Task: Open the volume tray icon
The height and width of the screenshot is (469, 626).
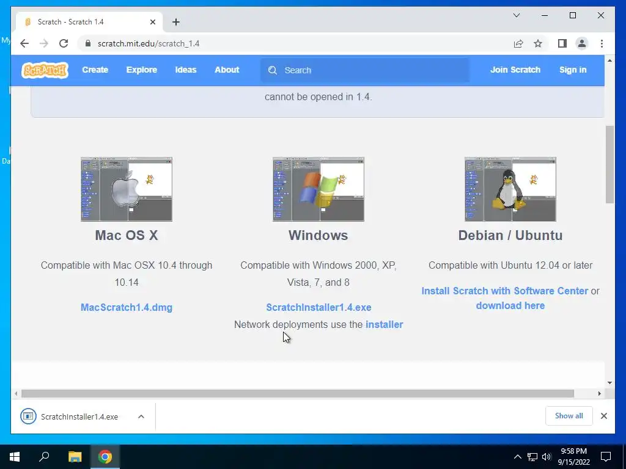Action: [547, 457]
